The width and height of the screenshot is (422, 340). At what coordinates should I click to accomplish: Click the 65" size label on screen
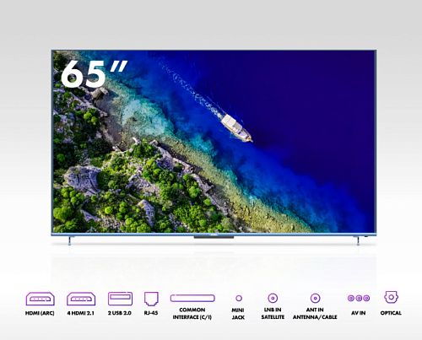(94, 73)
